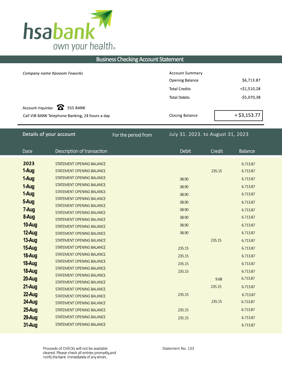Select the Statement No. 133 label
The height and width of the screenshot is (388, 282).
(x=178, y=348)
